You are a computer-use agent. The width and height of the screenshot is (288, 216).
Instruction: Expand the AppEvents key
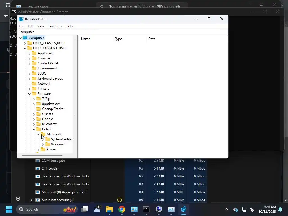click(x=29, y=53)
